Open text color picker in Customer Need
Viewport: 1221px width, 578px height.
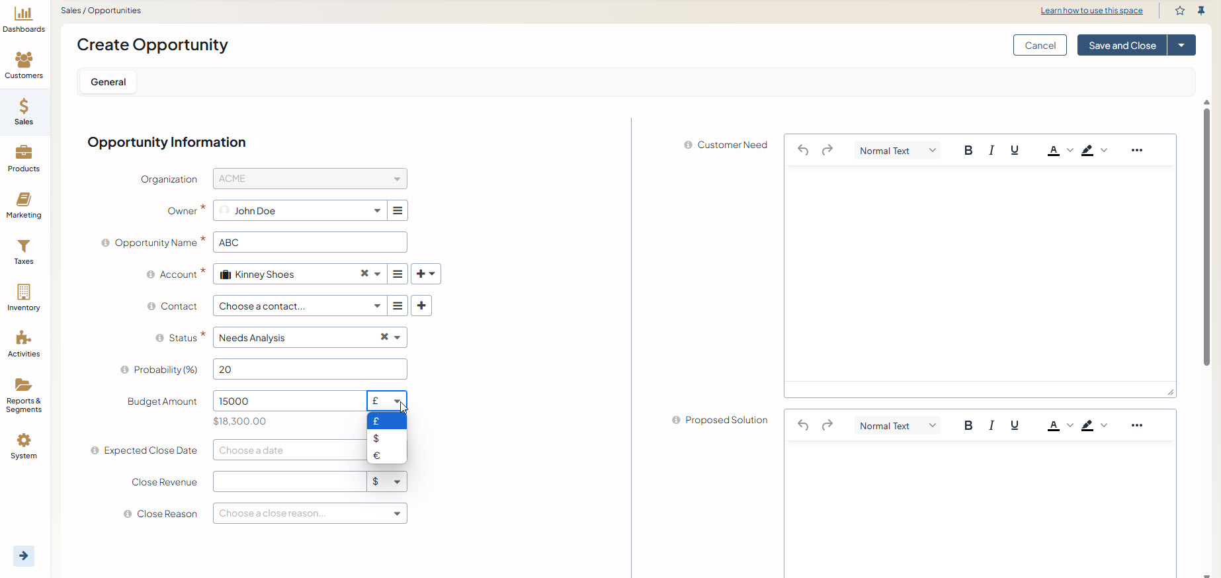[1054, 150]
